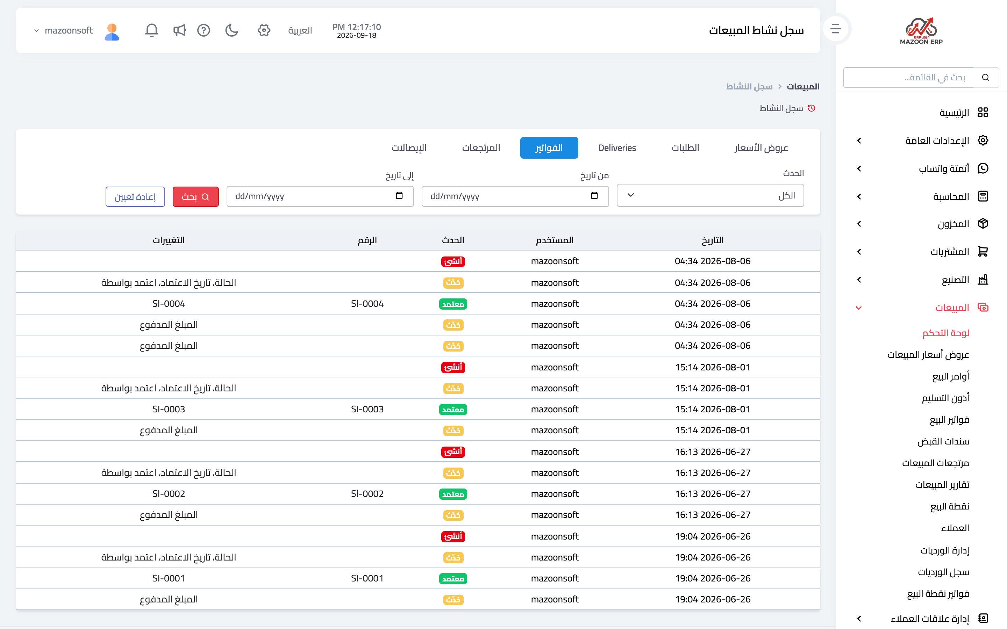Open calendar picker in إلى تاريخ field
Screen dimensions: 1007x629
(x=399, y=196)
